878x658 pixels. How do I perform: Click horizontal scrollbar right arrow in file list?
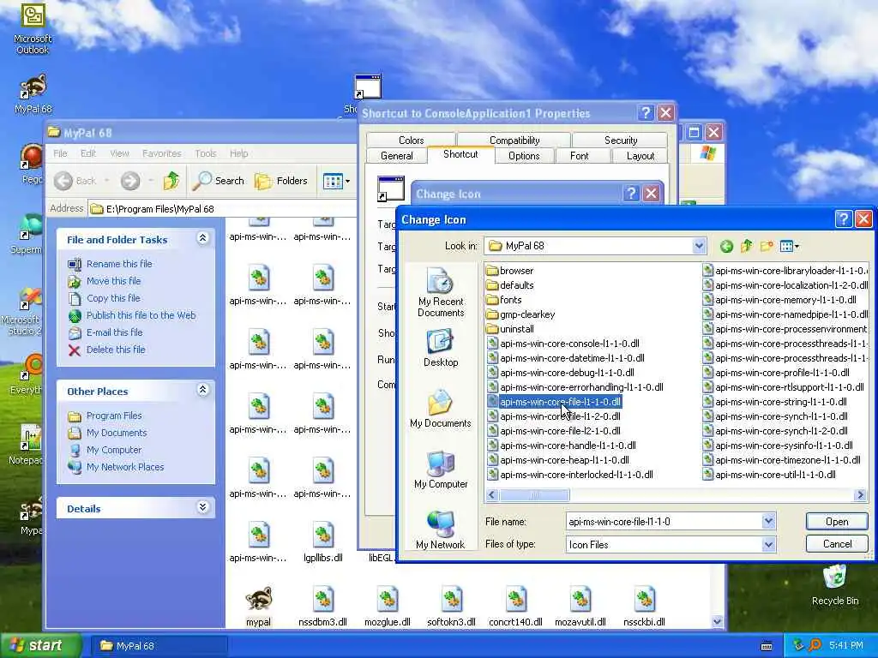861,494
